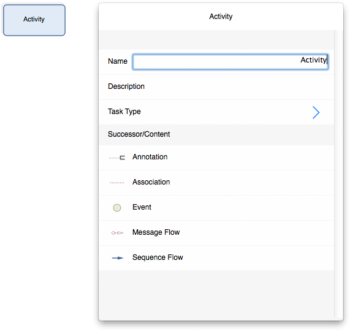
Task: Choose Event as successor element
Action: (216, 208)
